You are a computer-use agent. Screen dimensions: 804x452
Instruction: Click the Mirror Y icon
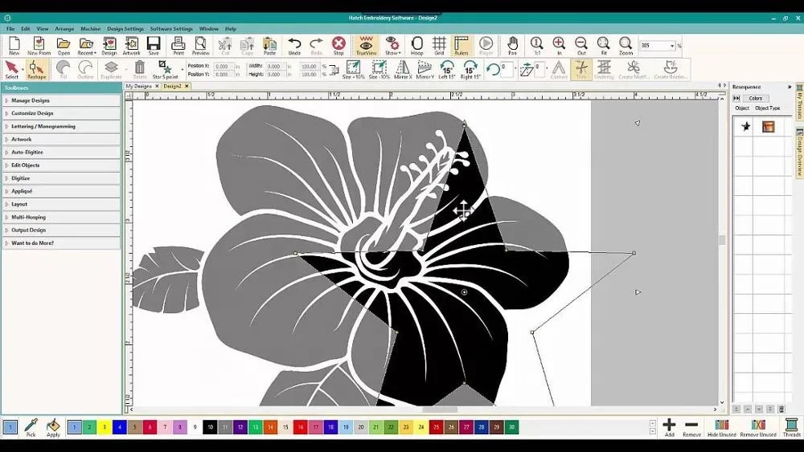(x=424, y=69)
